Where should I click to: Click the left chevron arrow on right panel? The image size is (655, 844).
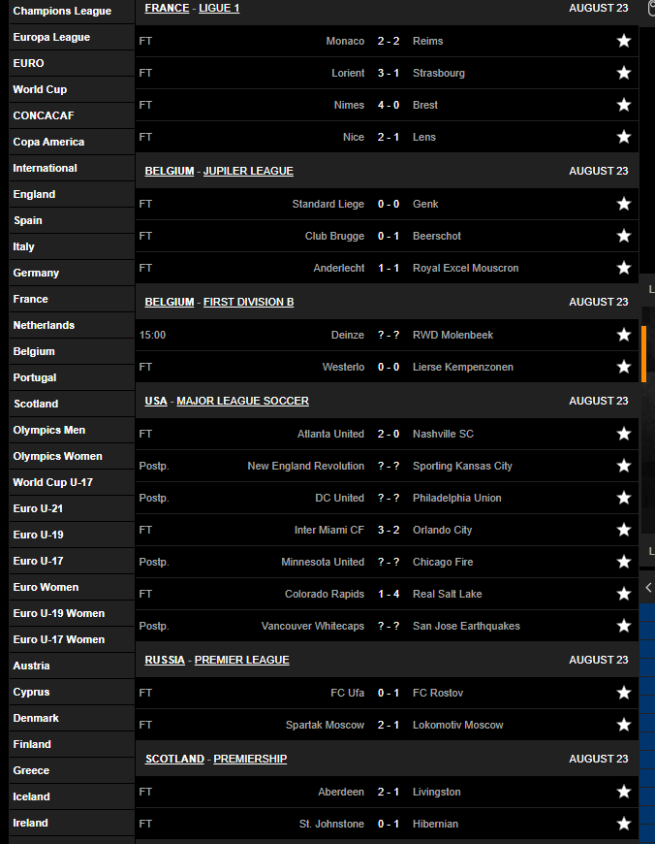[x=648, y=587]
